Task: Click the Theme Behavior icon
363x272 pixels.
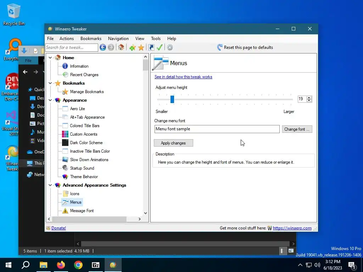Action: pyautogui.click(x=65, y=177)
